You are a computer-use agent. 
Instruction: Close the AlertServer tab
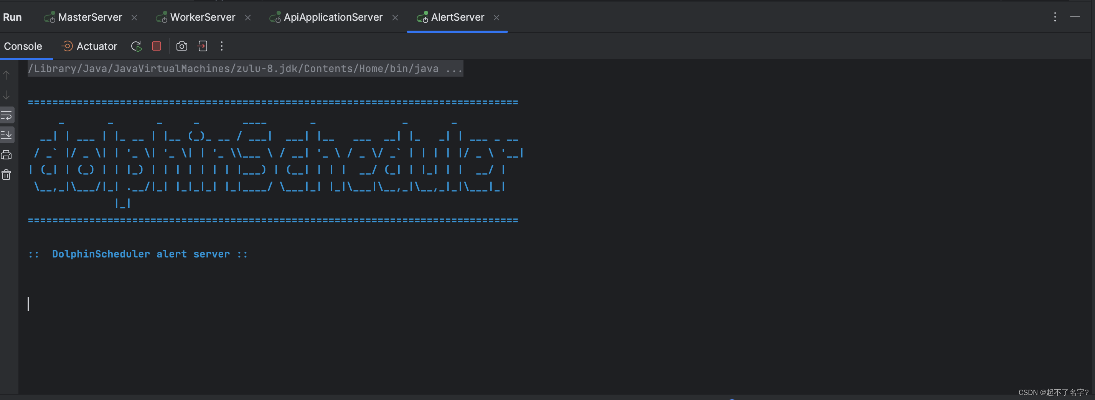[x=496, y=17]
